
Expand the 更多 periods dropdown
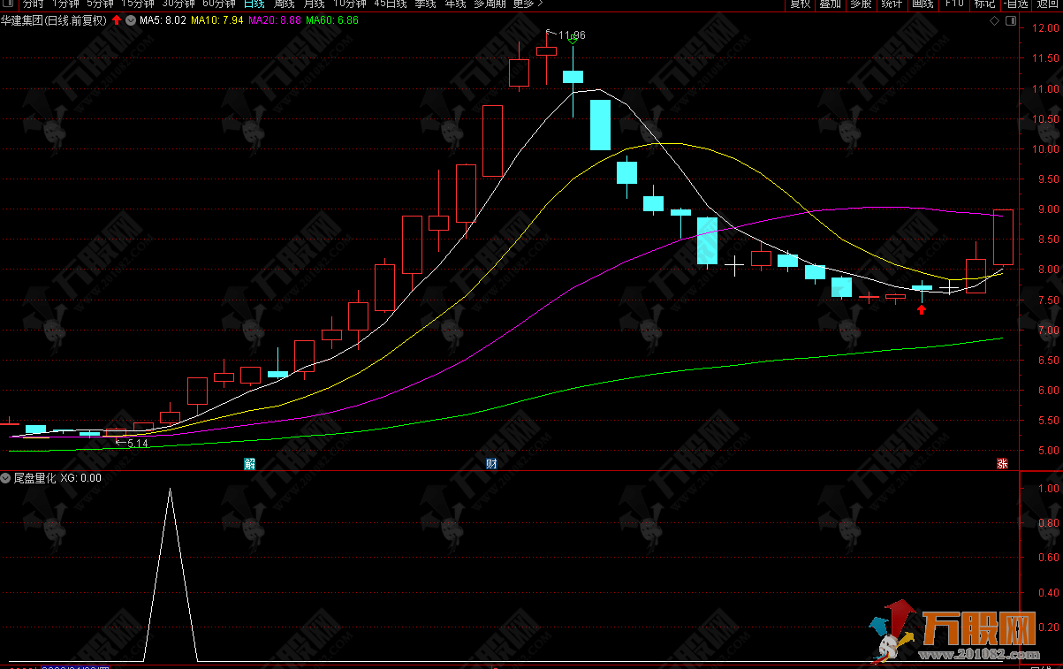pos(528,4)
